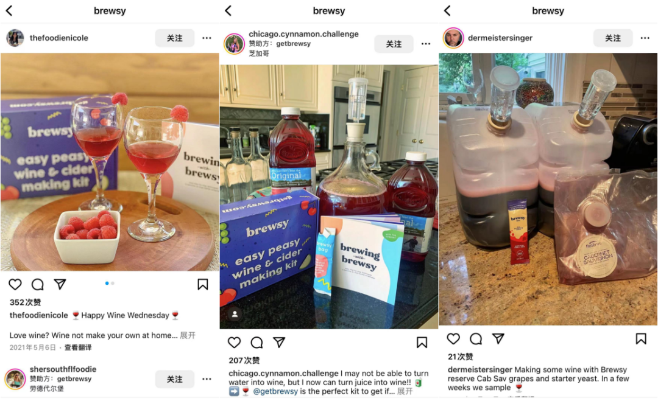Save chicago.cynnamon.challenge post with bookmark icon
The height and width of the screenshot is (401, 658).
[422, 343]
